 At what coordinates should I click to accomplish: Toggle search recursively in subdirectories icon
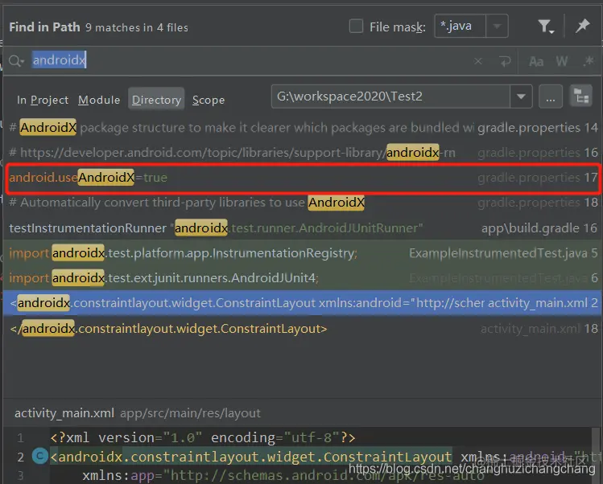[580, 96]
